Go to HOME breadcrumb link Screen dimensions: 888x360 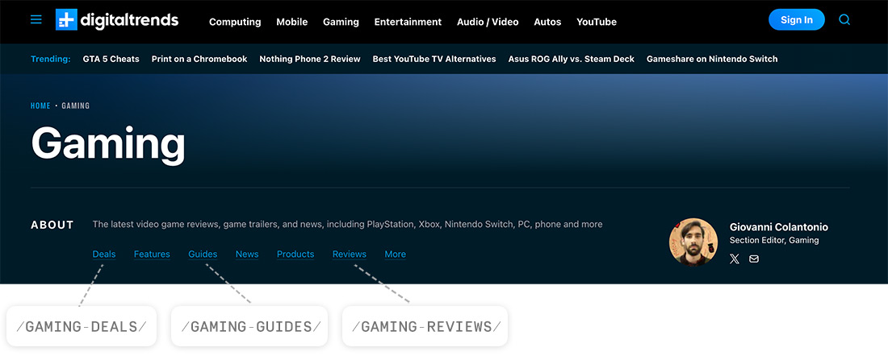point(40,106)
